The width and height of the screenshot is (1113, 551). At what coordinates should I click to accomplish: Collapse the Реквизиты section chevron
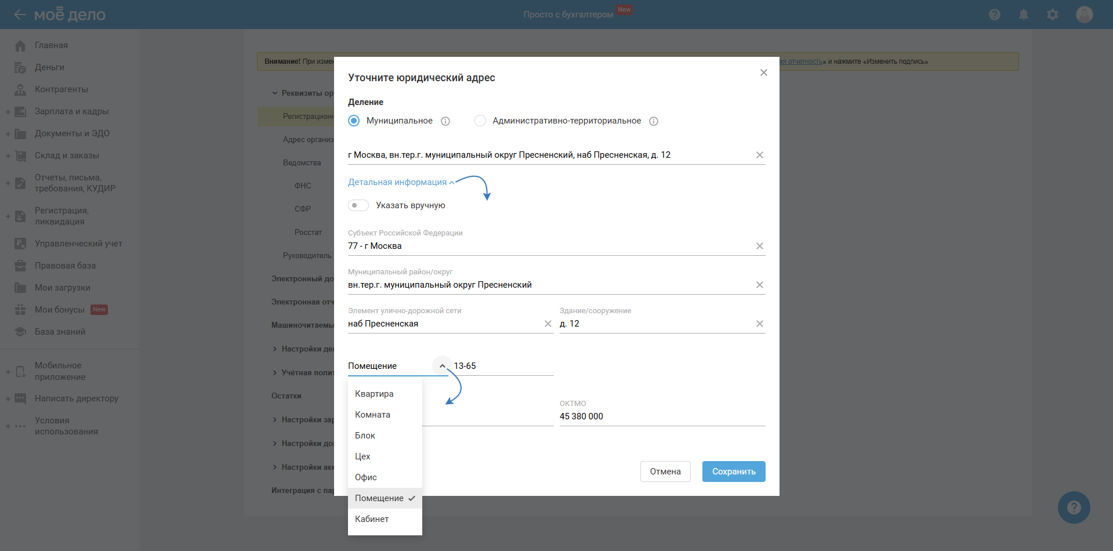pyautogui.click(x=275, y=93)
